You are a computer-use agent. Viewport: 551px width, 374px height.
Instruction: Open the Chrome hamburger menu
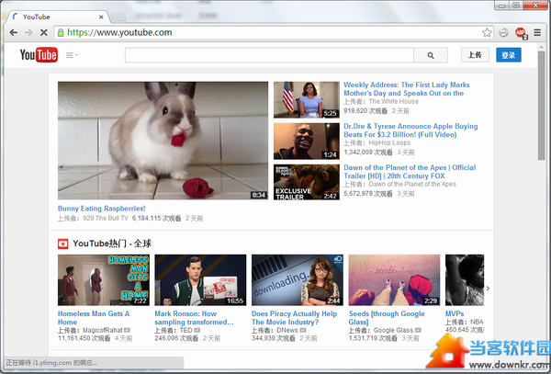537,33
